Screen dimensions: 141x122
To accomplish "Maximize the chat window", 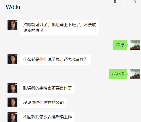I will pyautogui.click(x=134, y=2).
